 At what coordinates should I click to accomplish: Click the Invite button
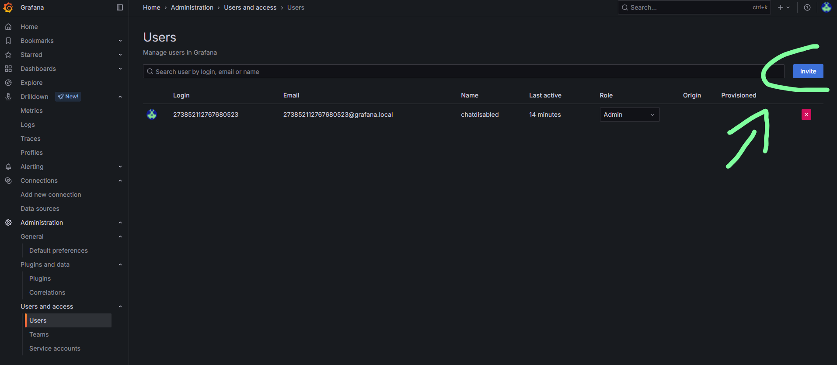(808, 71)
